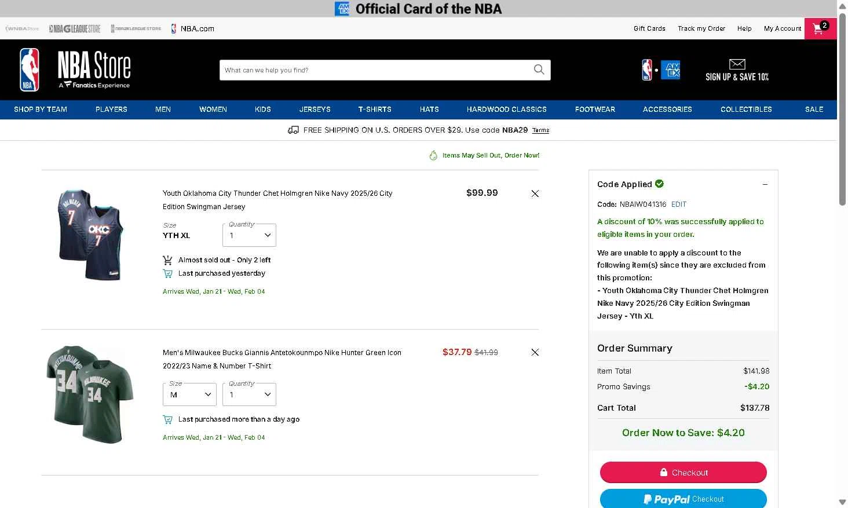Open Hardwood Classics menu
Screen dimensions: 848x508
507,109
